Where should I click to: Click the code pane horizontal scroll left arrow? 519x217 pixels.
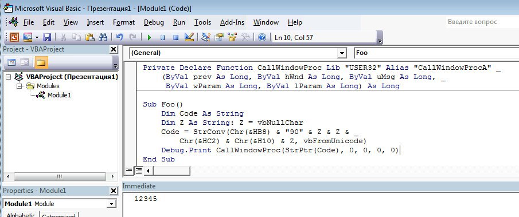coord(148,171)
